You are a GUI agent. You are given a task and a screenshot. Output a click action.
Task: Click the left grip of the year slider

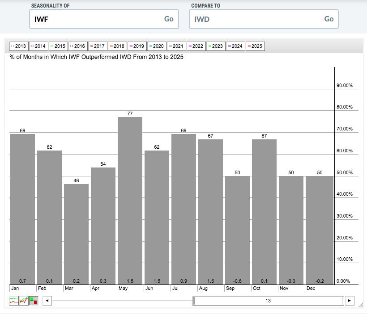tap(194, 301)
